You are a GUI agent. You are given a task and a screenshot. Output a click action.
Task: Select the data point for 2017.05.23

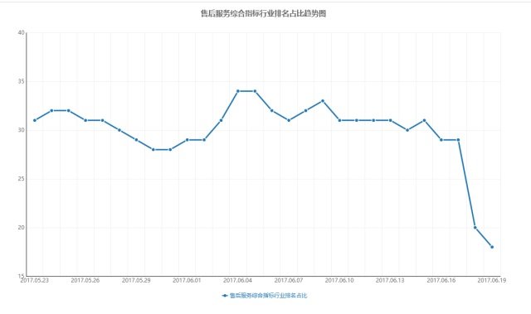click(35, 120)
